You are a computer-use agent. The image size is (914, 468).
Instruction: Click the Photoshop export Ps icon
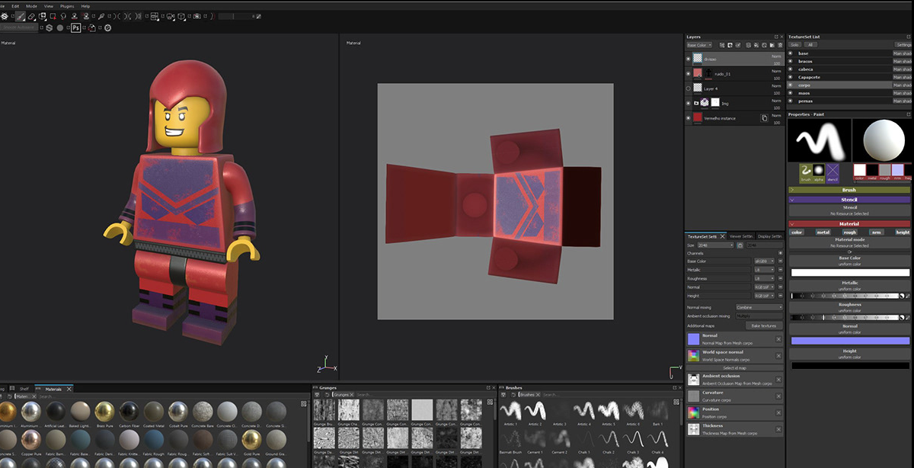click(x=76, y=28)
